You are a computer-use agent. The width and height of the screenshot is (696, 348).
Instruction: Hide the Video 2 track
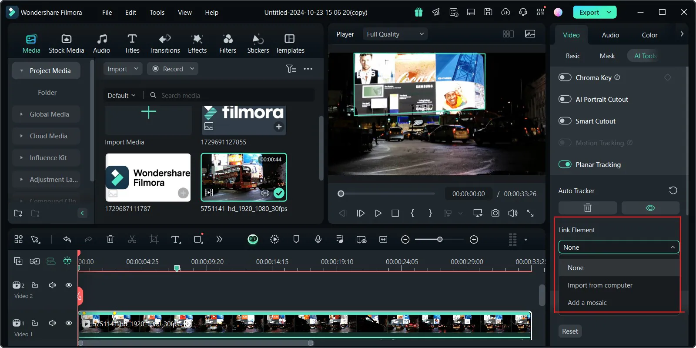(x=69, y=285)
